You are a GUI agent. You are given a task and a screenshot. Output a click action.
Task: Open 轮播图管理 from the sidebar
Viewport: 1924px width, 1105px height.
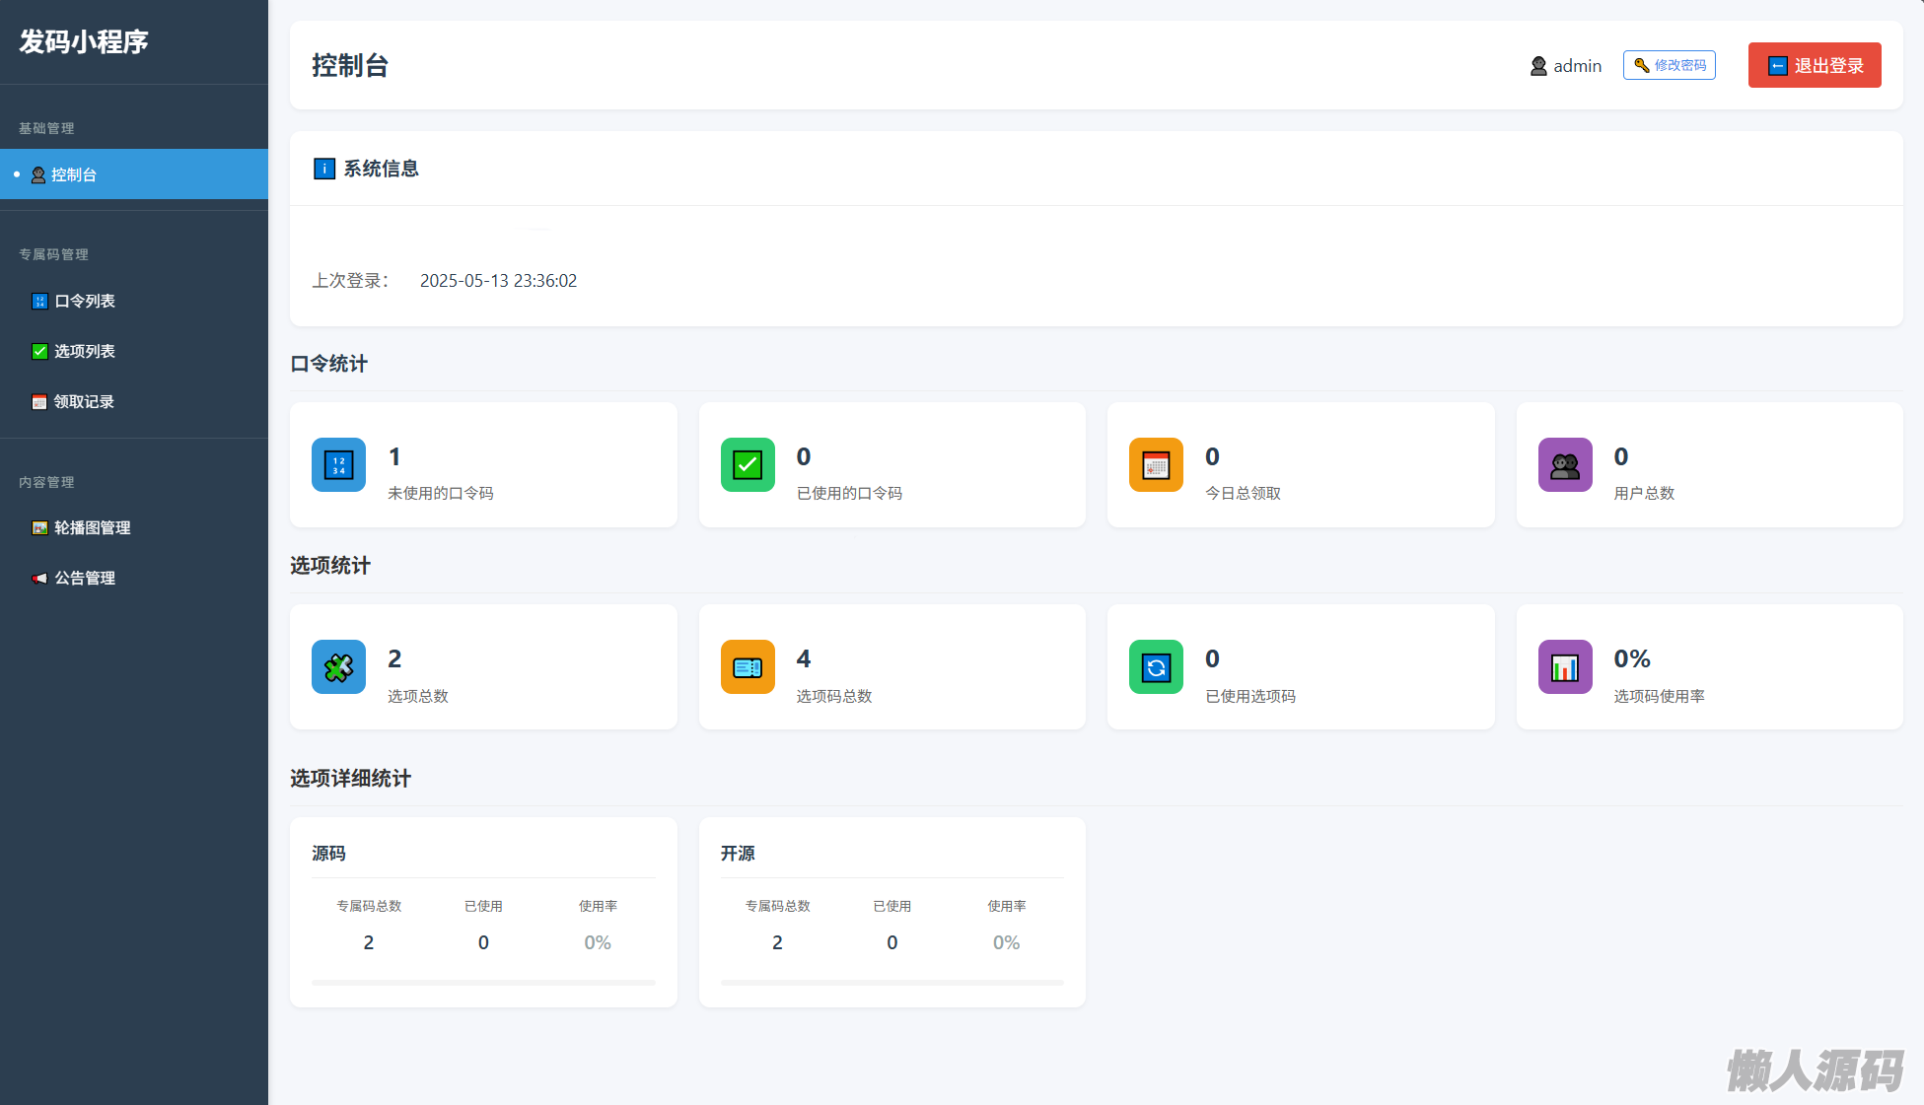(92, 527)
